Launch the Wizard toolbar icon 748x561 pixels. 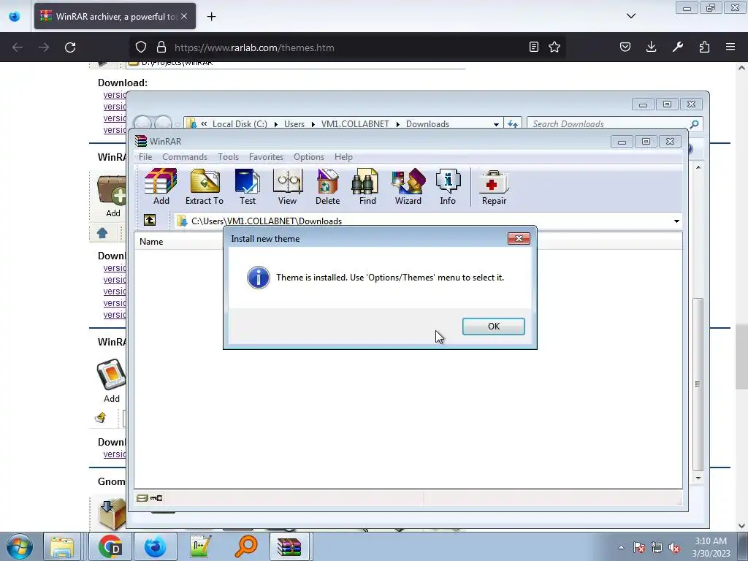coord(408,186)
